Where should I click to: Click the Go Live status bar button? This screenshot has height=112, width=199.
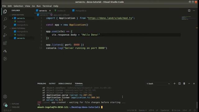click(176, 110)
